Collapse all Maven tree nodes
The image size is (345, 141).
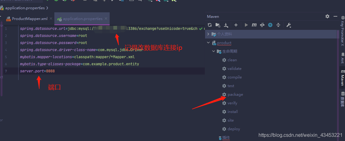[278, 25]
